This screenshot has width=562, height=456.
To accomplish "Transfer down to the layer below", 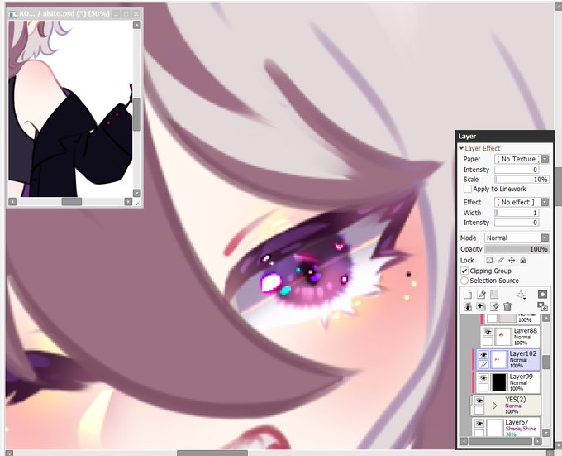I will coord(468,306).
